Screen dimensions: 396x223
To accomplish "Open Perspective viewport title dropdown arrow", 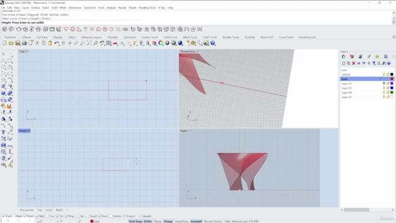I will click(x=198, y=51).
